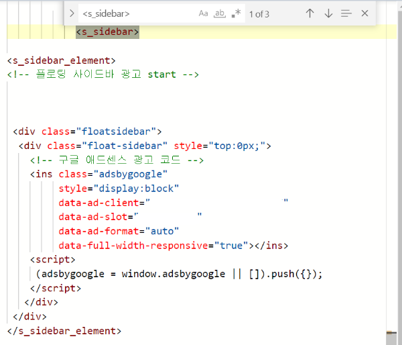The image size is (402, 345).
Task: Click the ins class="adsbygoogle" line
Action: click(x=98, y=174)
